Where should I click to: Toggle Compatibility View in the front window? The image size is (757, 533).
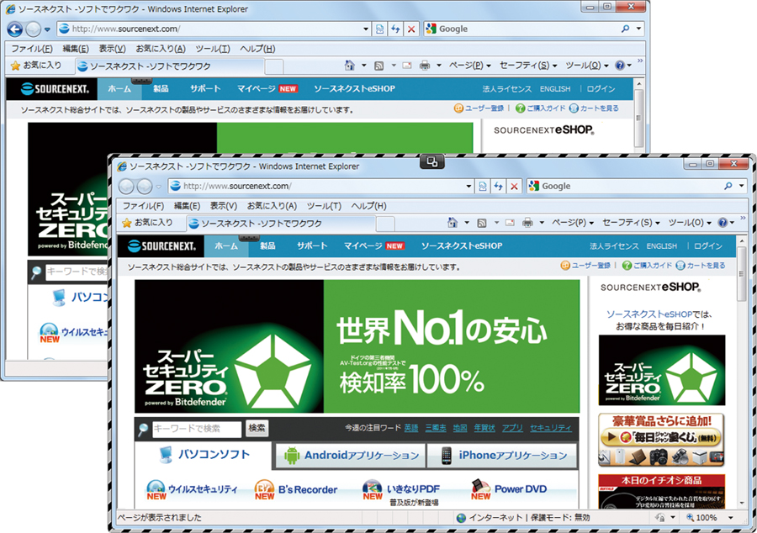click(x=482, y=186)
